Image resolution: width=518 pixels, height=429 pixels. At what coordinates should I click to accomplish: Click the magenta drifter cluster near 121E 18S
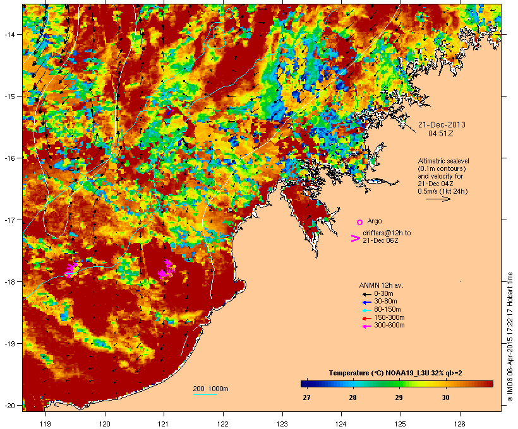pyautogui.click(x=167, y=269)
